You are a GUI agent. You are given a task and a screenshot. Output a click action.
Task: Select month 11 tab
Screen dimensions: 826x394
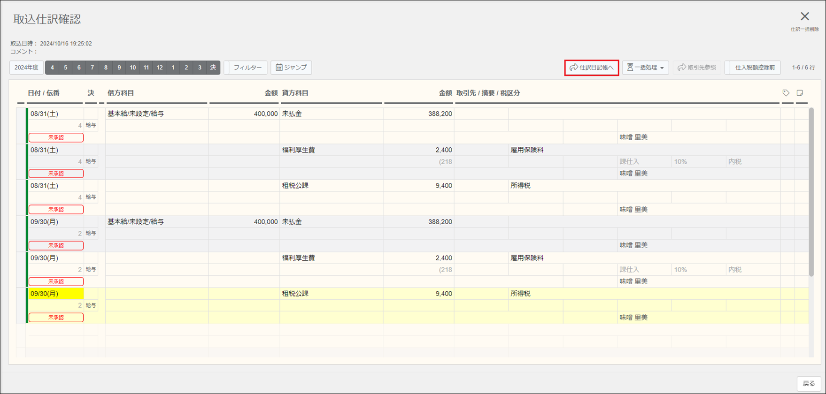[x=146, y=68]
